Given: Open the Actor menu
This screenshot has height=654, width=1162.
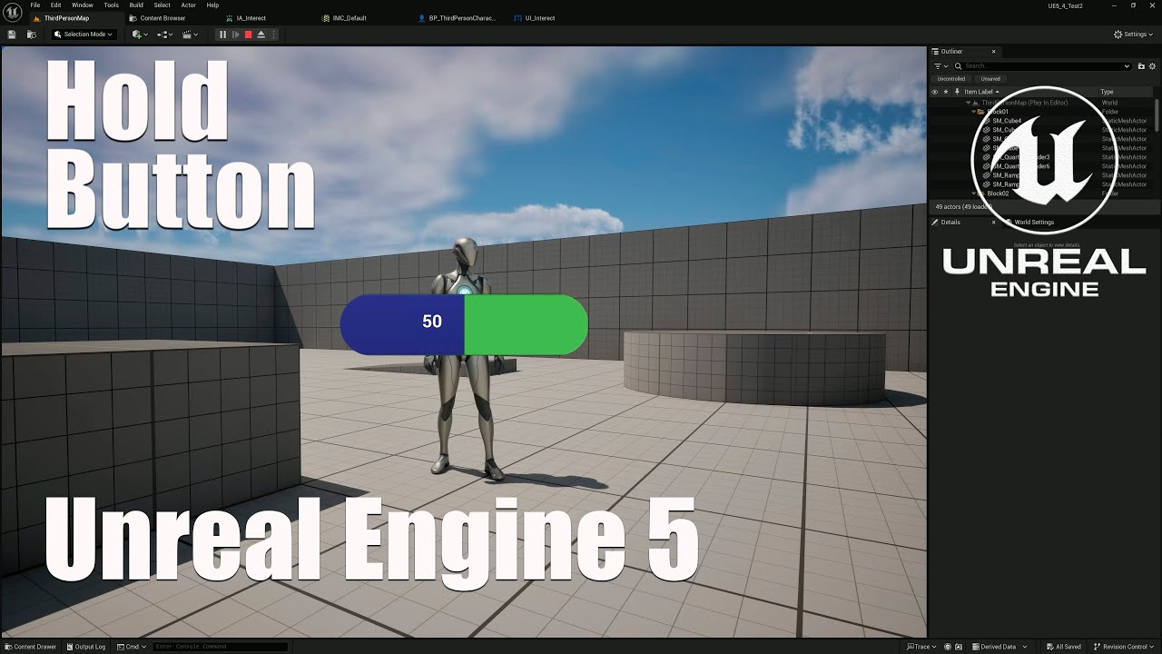Looking at the screenshot, I should coord(189,5).
